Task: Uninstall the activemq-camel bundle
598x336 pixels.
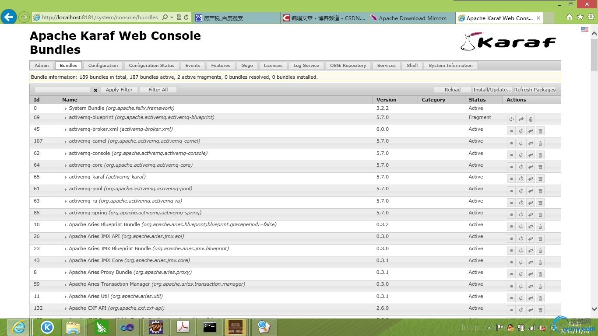Action: (x=540, y=143)
